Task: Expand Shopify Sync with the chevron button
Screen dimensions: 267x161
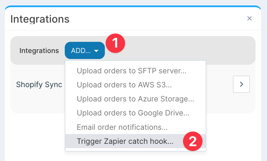Action: [x=241, y=84]
